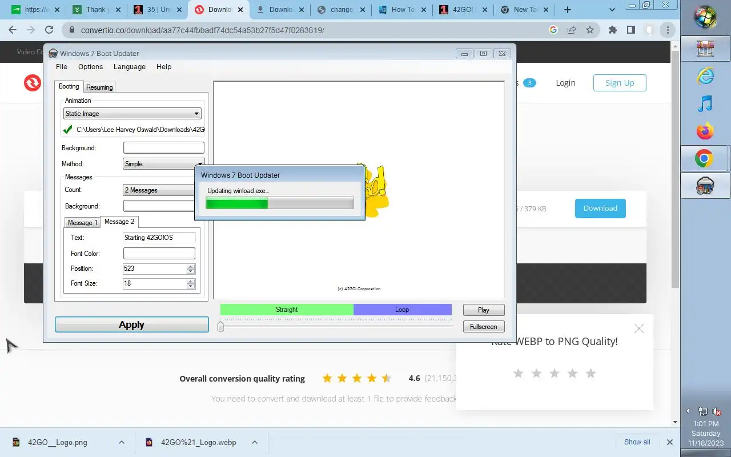Viewport: 731px width, 457px height.
Task: Click the blue Download button
Action: pyautogui.click(x=600, y=209)
